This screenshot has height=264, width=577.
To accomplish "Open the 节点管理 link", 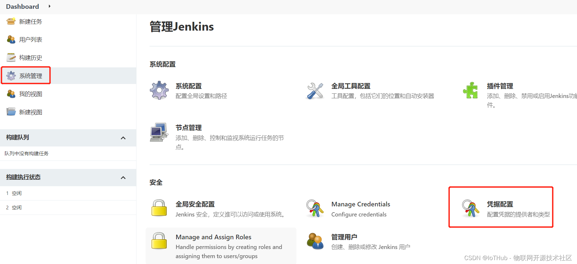I will (x=189, y=128).
